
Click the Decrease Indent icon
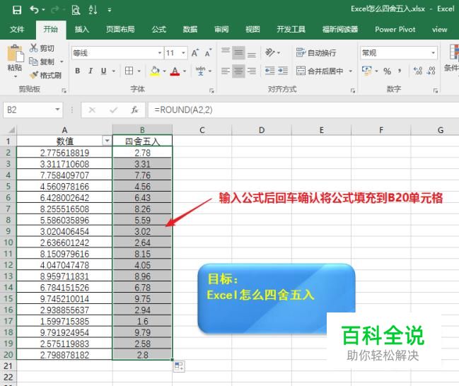(x=269, y=71)
